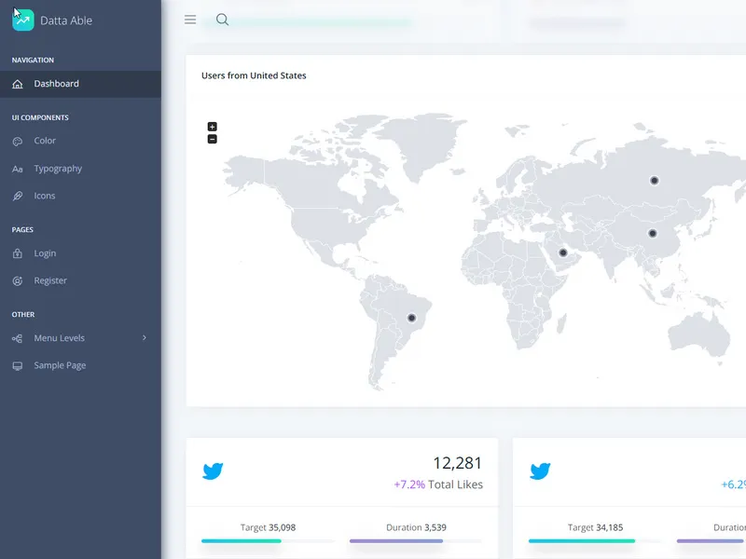Viewport: 746px width, 559px height.
Task: Select the Register icon
Action: (x=17, y=280)
